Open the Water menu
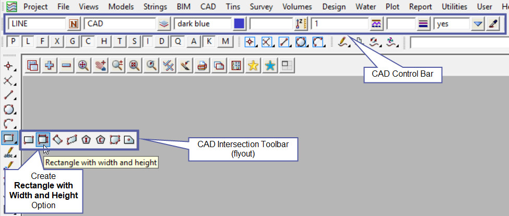Screen dimensions: 509x216 (365, 6)
